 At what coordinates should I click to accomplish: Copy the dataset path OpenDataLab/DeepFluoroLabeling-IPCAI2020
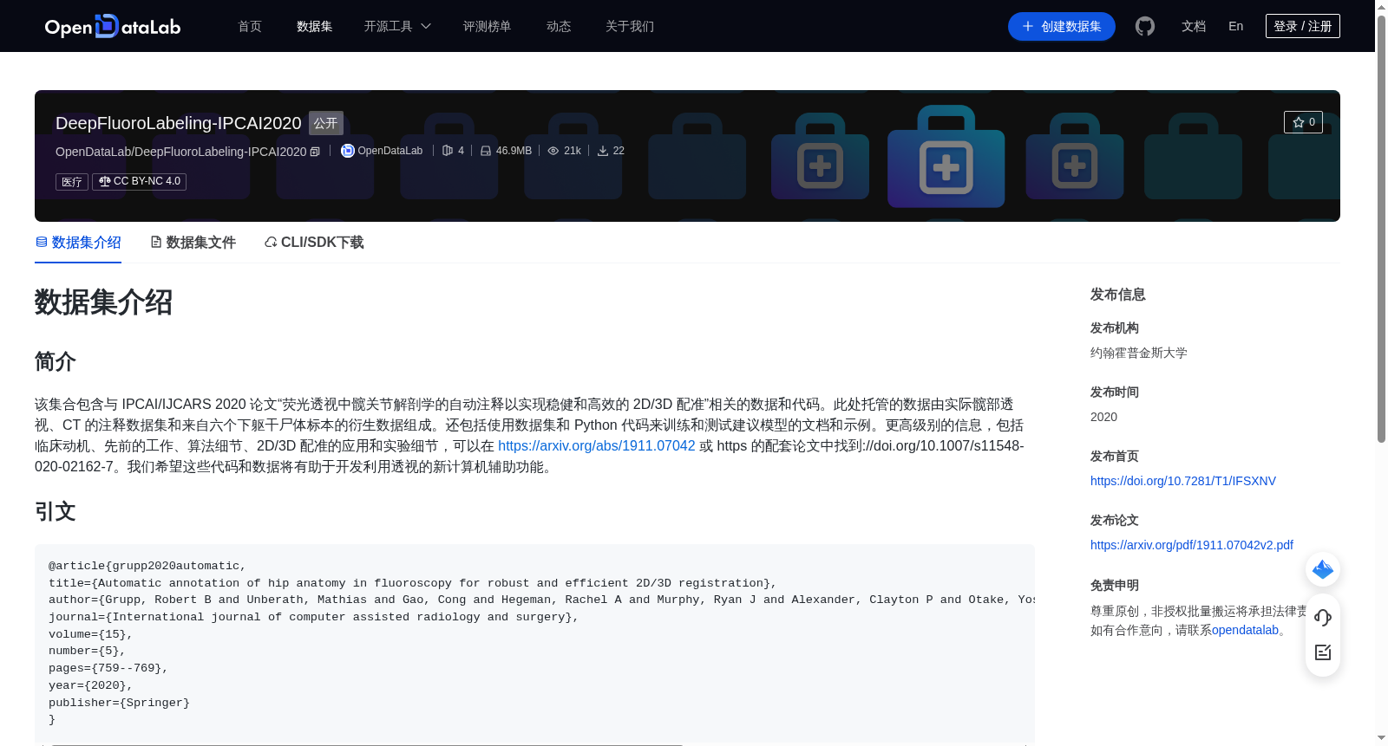click(x=315, y=152)
